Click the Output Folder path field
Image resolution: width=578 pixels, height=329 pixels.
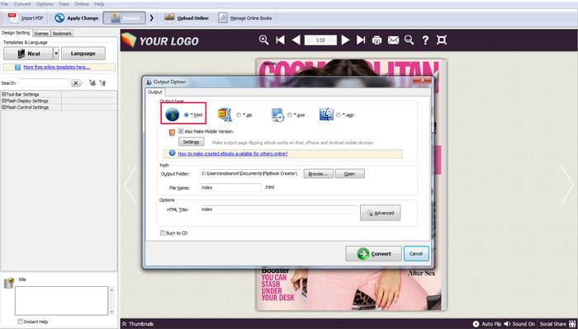pyautogui.click(x=251, y=173)
